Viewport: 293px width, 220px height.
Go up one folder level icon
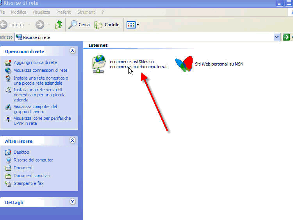click(59, 25)
